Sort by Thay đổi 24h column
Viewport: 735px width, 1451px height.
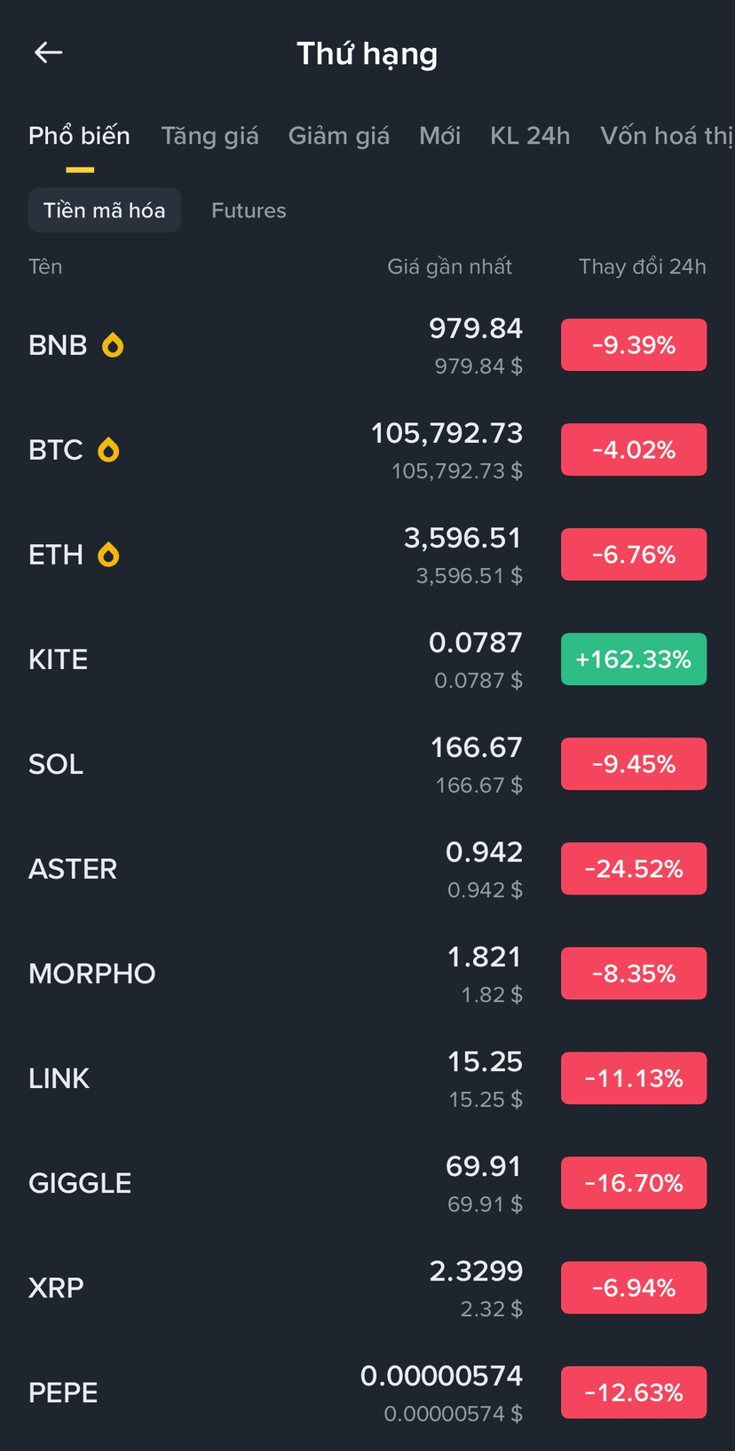coord(642,267)
